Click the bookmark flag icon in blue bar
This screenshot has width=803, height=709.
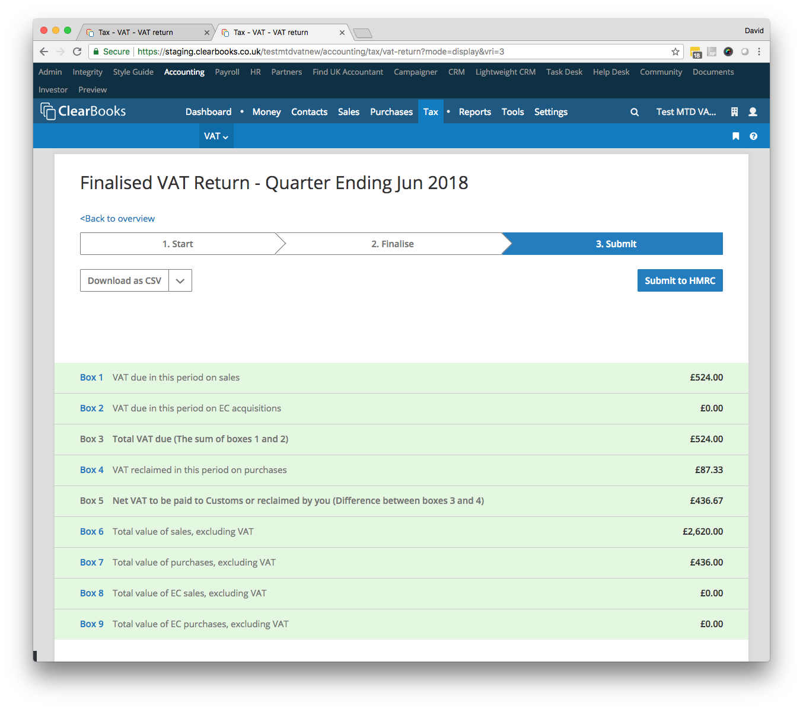(736, 136)
